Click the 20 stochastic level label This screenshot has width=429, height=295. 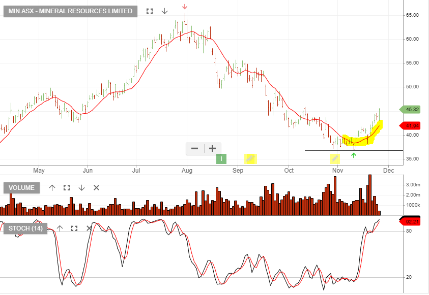[409, 277]
